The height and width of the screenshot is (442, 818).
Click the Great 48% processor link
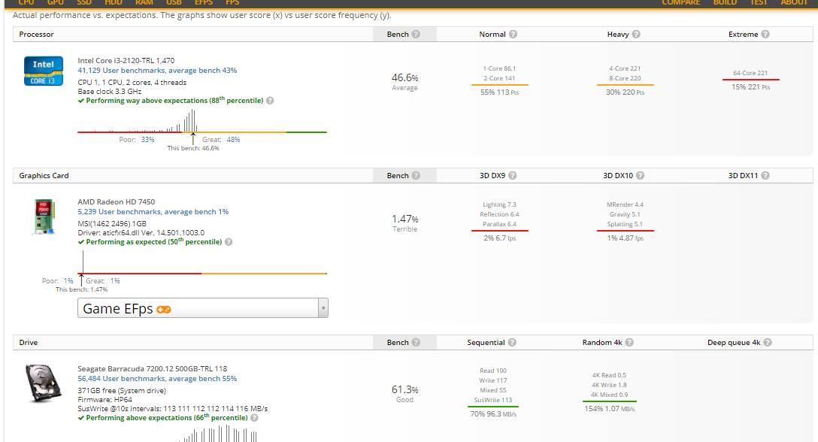(233, 140)
